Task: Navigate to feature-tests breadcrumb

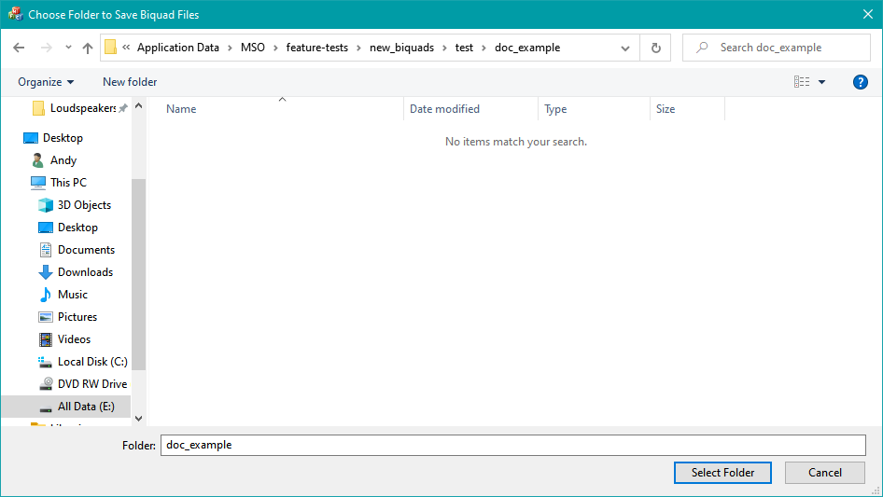Action: pyautogui.click(x=317, y=48)
